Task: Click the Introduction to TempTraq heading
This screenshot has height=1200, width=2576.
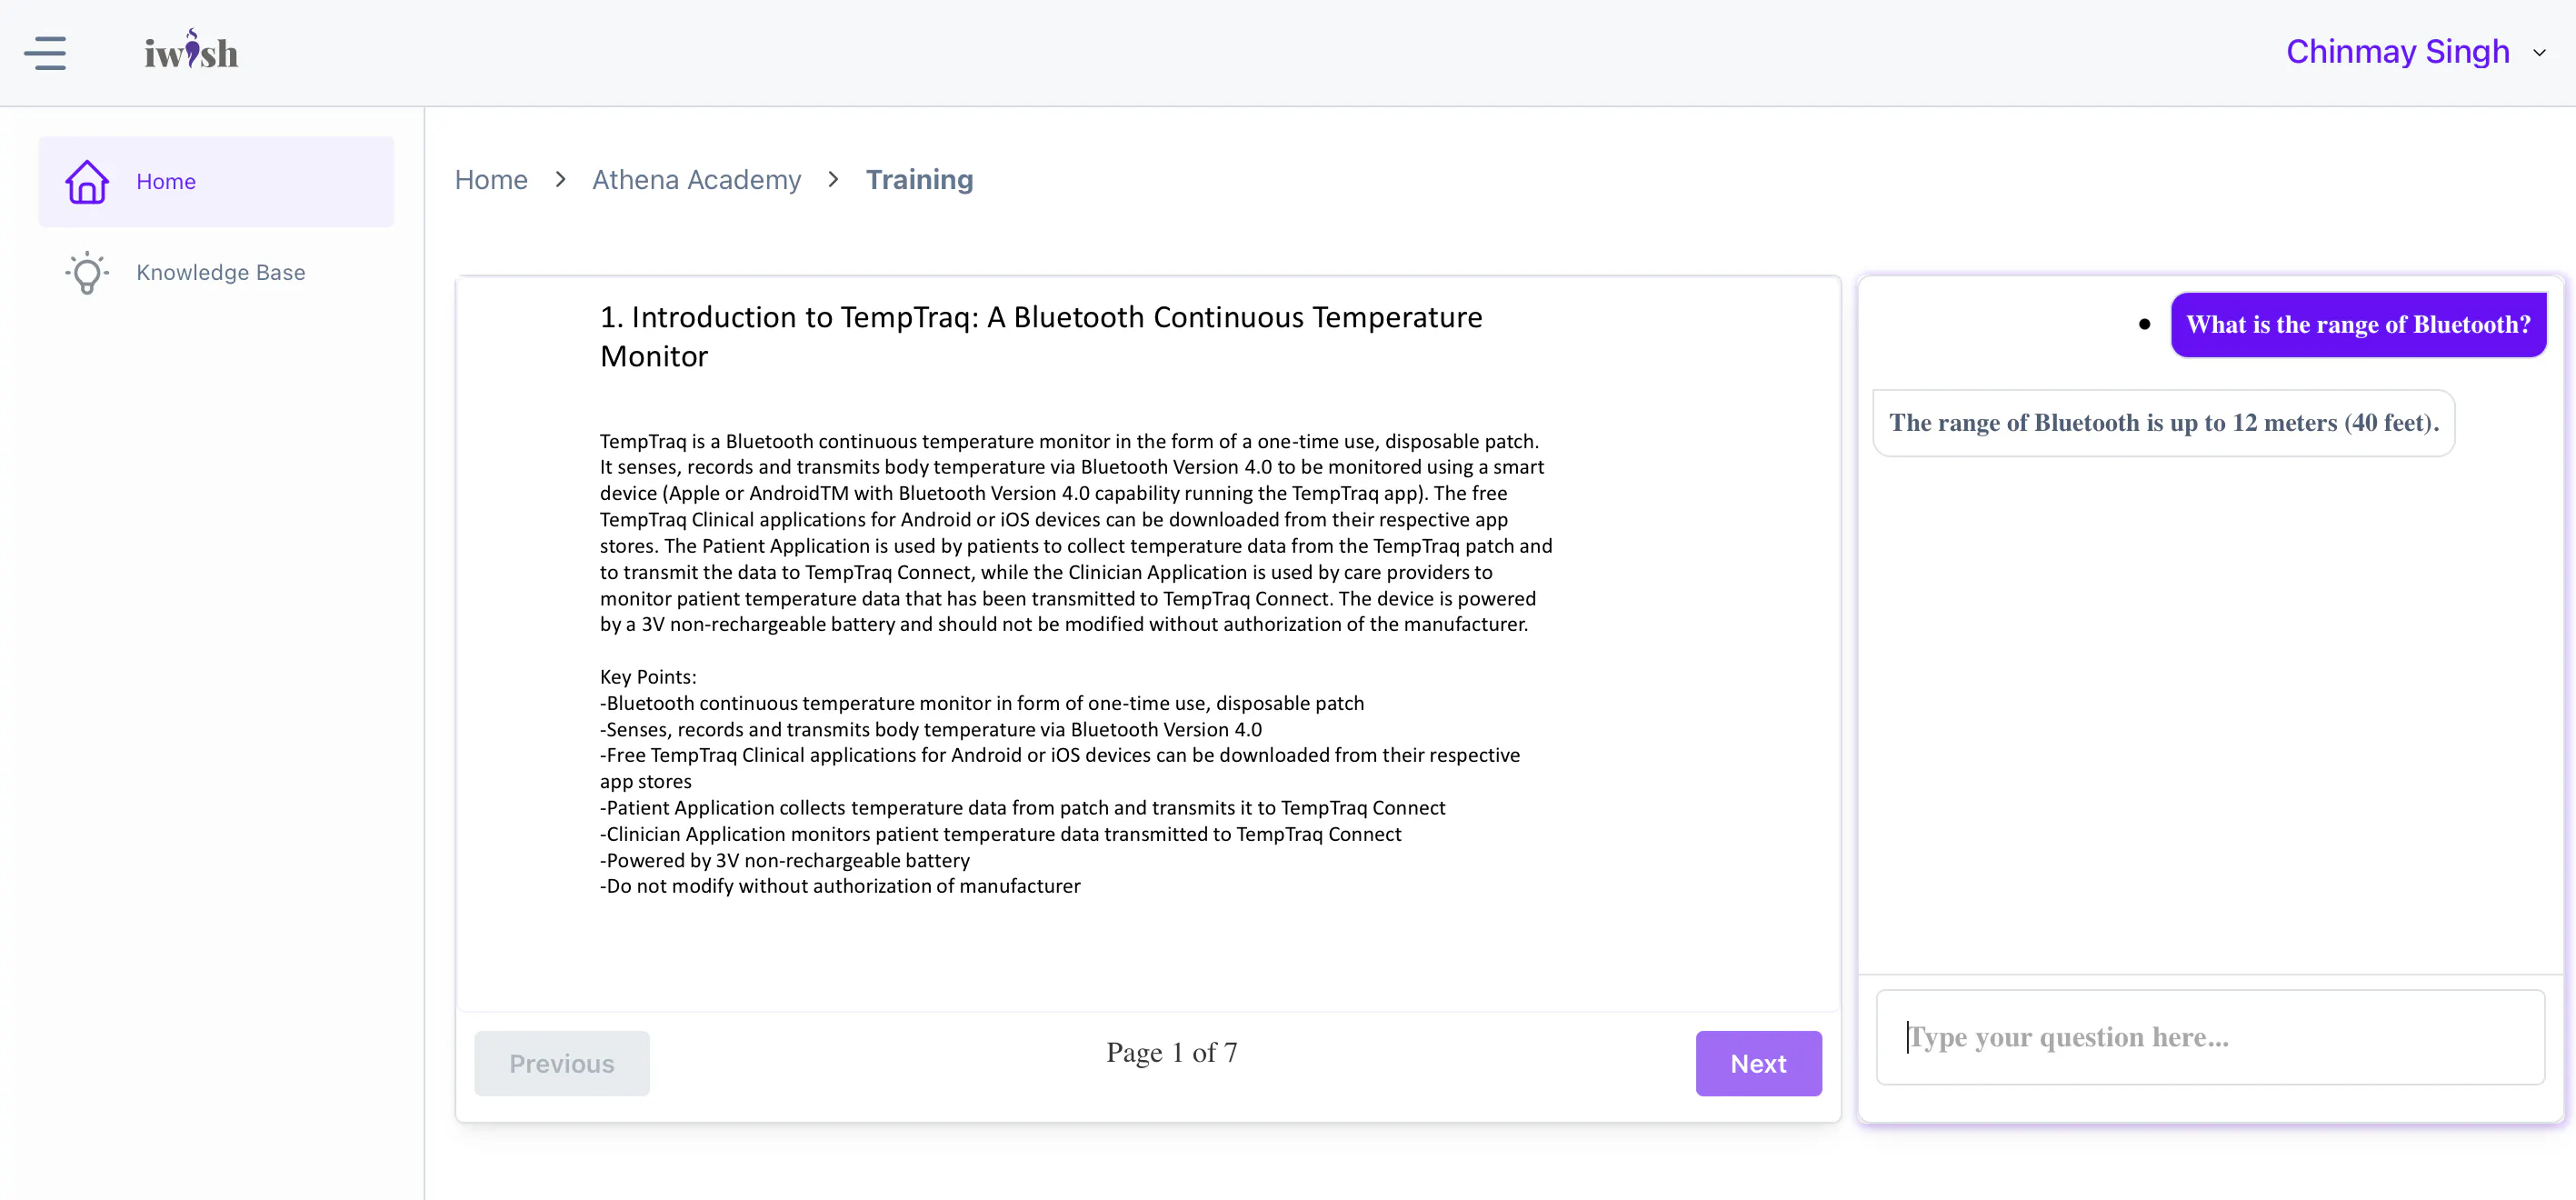Action: [1041, 336]
